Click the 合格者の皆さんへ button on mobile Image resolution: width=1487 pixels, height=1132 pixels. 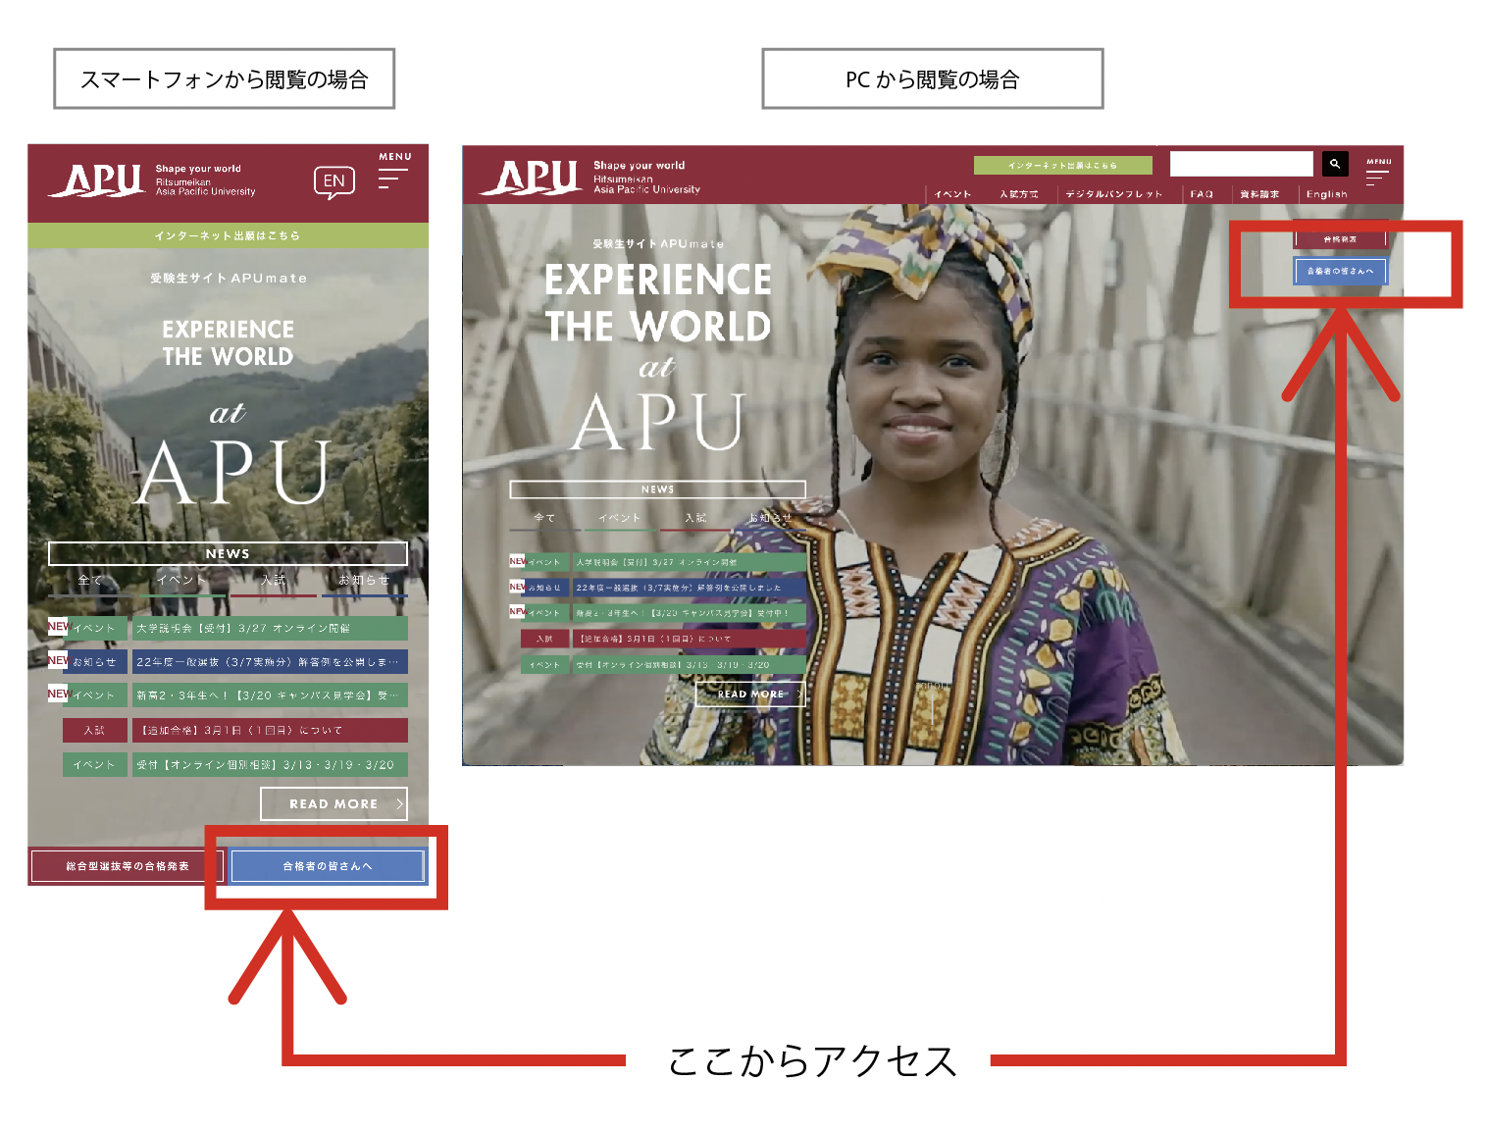click(328, 865)
